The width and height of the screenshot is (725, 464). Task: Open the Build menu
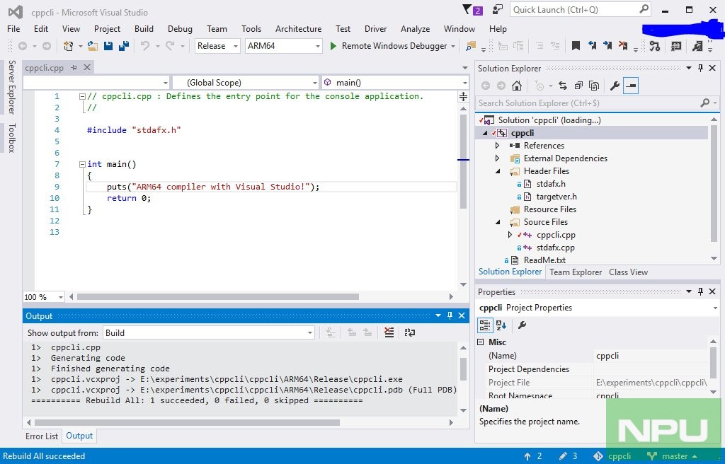pyautogui.click(x=144, y=29)
